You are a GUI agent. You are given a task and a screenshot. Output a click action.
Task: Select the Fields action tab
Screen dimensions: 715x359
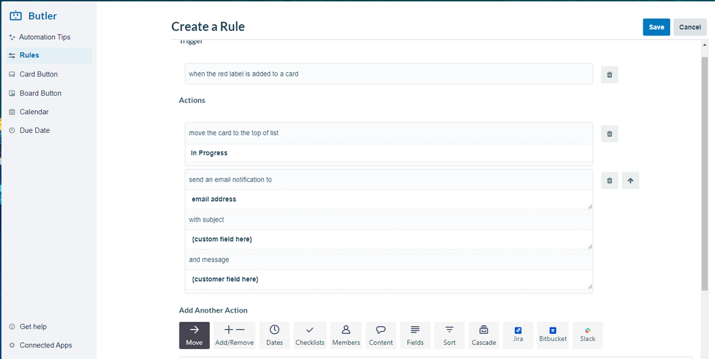[415, 335]
